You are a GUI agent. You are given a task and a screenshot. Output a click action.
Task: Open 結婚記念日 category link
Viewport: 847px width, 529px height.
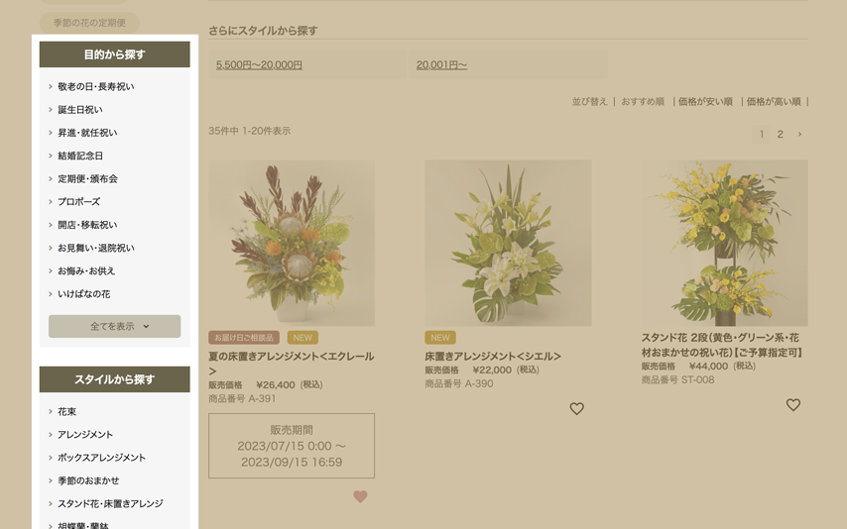click(x=80, y=156)
